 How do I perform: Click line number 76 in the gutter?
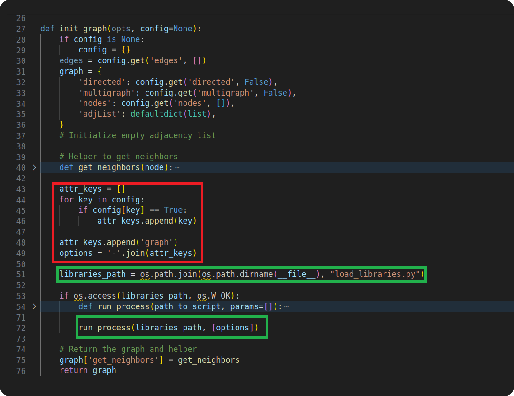[x=21, y=371]
